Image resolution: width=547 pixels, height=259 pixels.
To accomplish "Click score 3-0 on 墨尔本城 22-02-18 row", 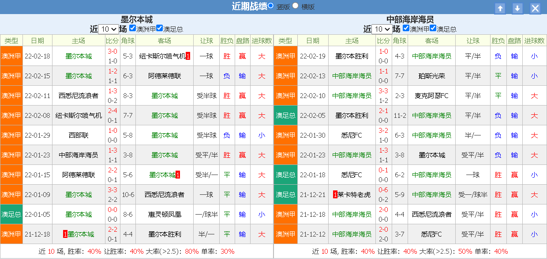I will click(112, 51).
